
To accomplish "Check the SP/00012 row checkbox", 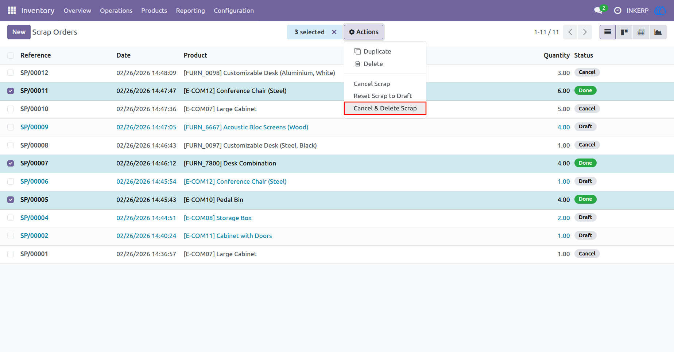I will (x=11, y=73).
